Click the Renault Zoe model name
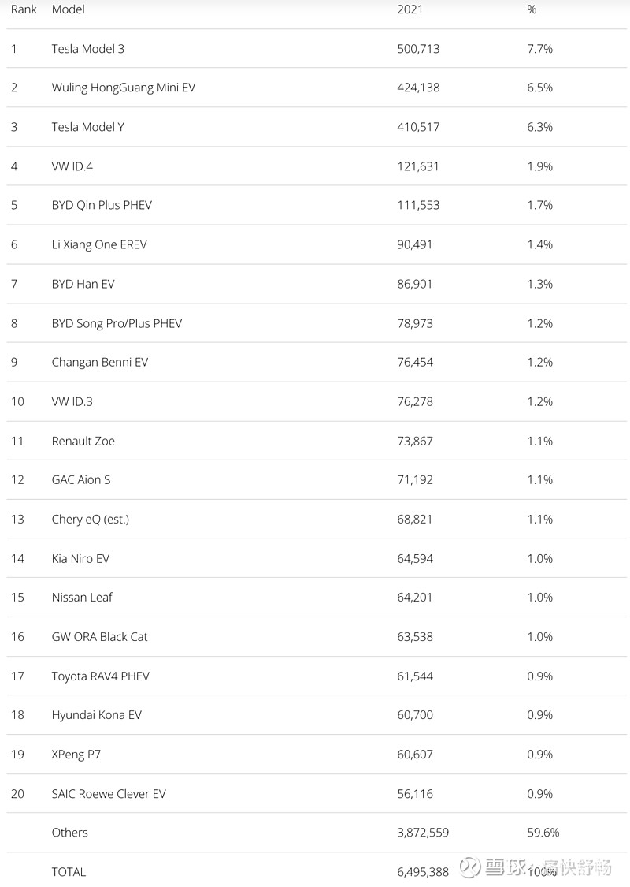 click(x=83, y=441)
